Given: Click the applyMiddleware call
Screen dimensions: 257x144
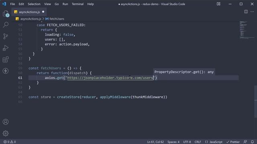Looking at the screenshot, I should pyautogui.click(x=115, y=97).
